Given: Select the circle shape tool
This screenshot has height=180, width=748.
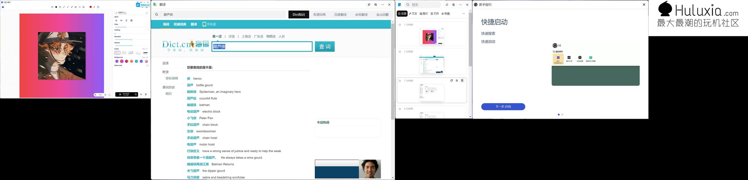Looking at the screenshot, I should click(60, 7).
